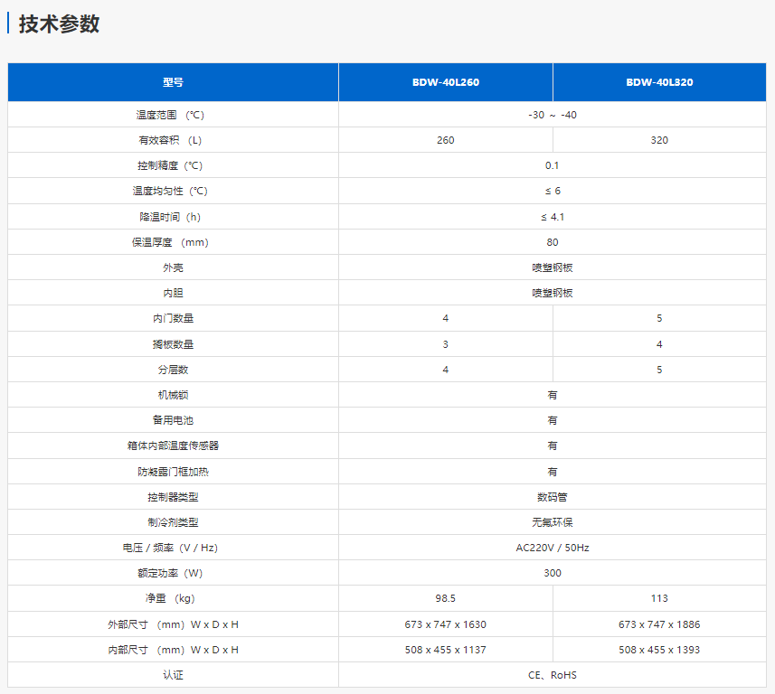Click the 机械锁 row label

pos(173,395)
